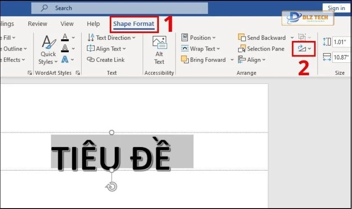Image resolution: width=352 pixels, height=209 pixels.
Task: Switch to the Review tab
Action: coord(38,24)
